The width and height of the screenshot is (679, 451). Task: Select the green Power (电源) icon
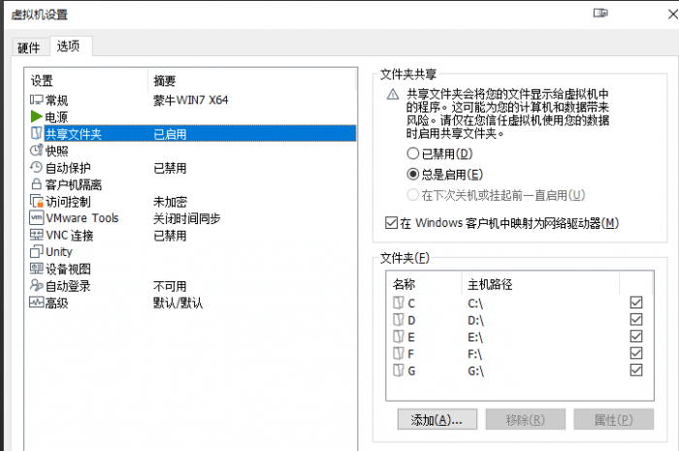37,117
